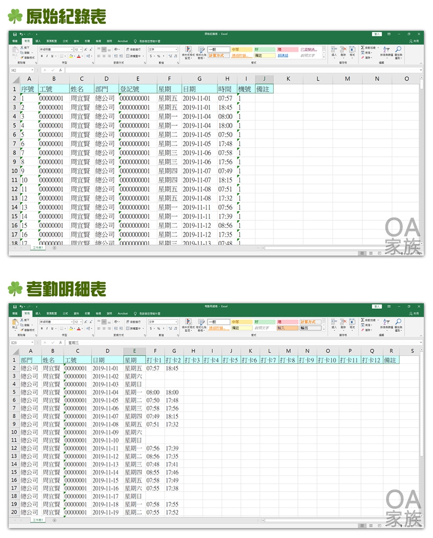Image resolution: width=433 pixels, height=538 pixels.
Task: Click the Save icon in 原始紀錄表 window
Action: click(x=15, y=34)
